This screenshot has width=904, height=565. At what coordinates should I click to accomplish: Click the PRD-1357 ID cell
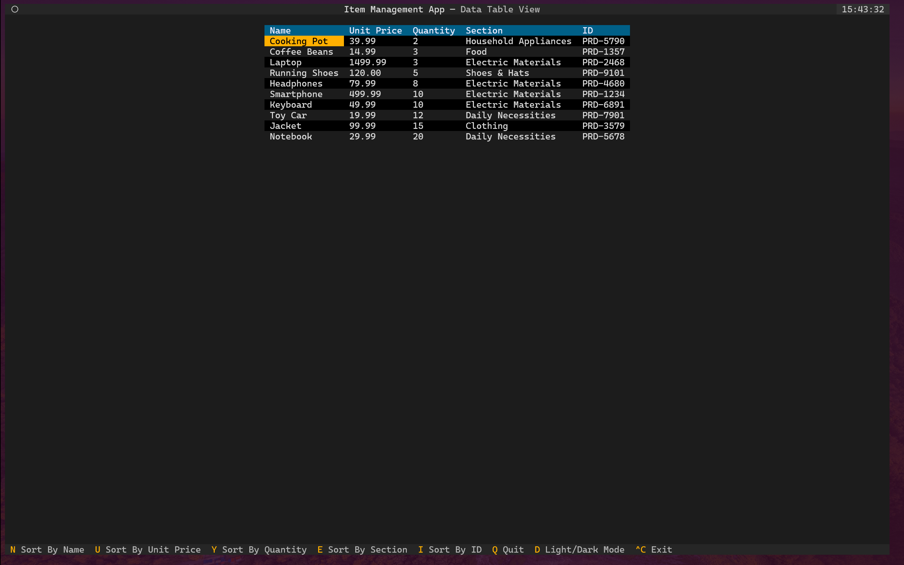[603, 52]
